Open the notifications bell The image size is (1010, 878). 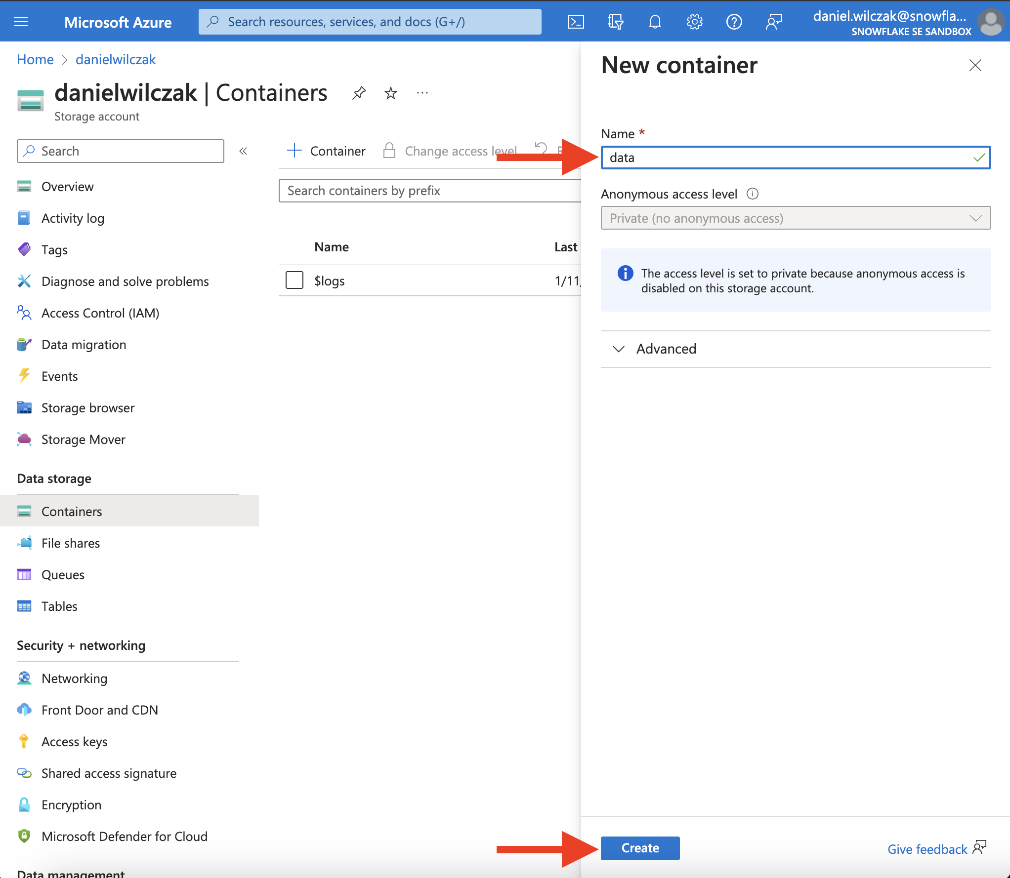pyautogui.click(x=655, y=22)
